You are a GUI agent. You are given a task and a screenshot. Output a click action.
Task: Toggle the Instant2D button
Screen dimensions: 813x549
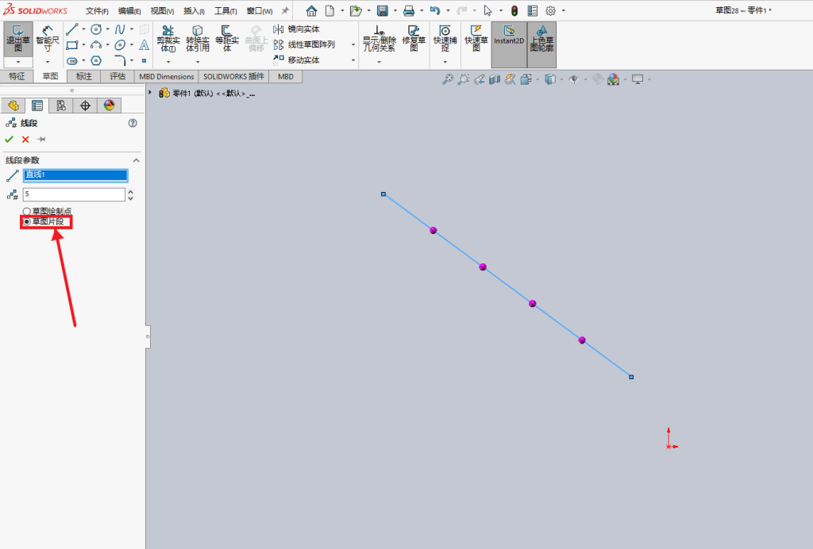509,44
